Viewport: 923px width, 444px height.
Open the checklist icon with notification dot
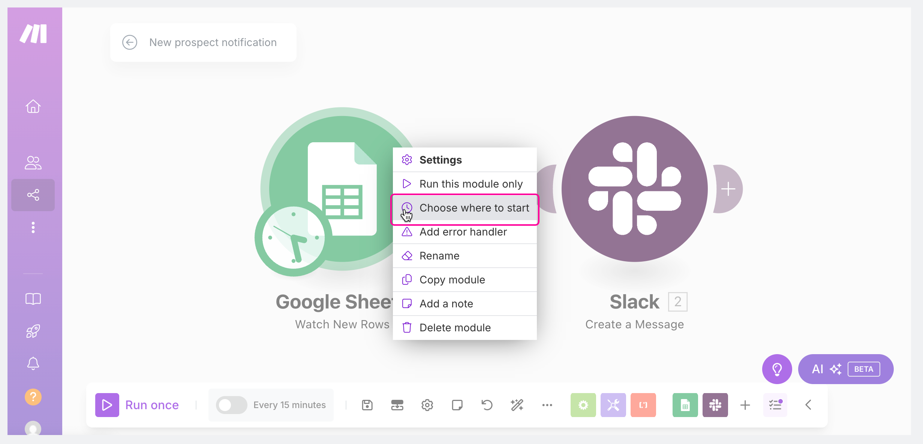[x=775, y=405]
